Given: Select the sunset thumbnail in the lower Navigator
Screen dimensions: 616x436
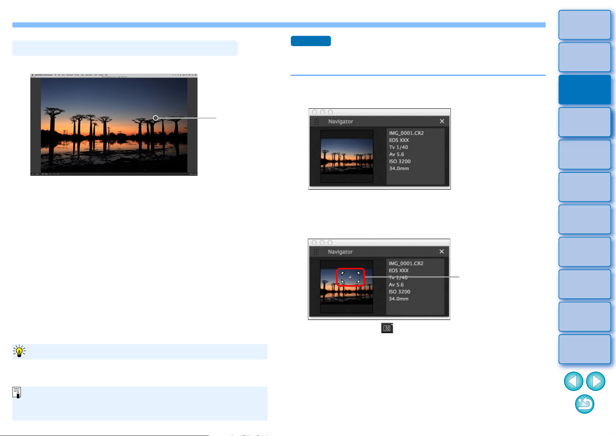Looking at the screenshot, I should click(x=346, y=287).
